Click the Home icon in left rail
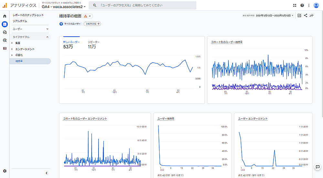Image resolution: width=323 pixels, height=178 pixels. (5, 16)
